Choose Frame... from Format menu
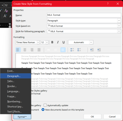This screenshot has width=123, height=121. click(16, 96)
